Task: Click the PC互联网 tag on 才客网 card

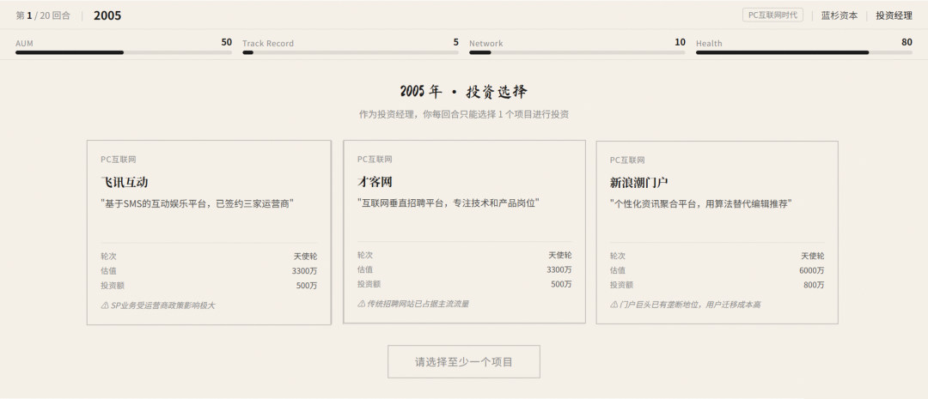Action: click(375, 159)
